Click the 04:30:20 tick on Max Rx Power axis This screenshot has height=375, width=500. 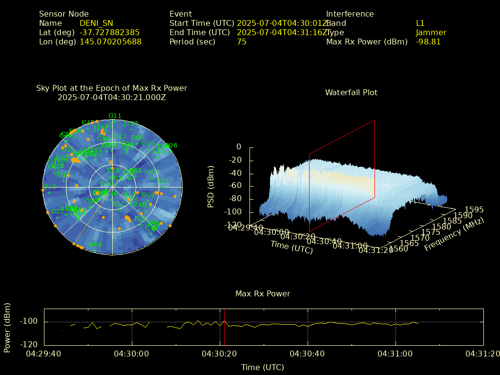tap(220, 352)
